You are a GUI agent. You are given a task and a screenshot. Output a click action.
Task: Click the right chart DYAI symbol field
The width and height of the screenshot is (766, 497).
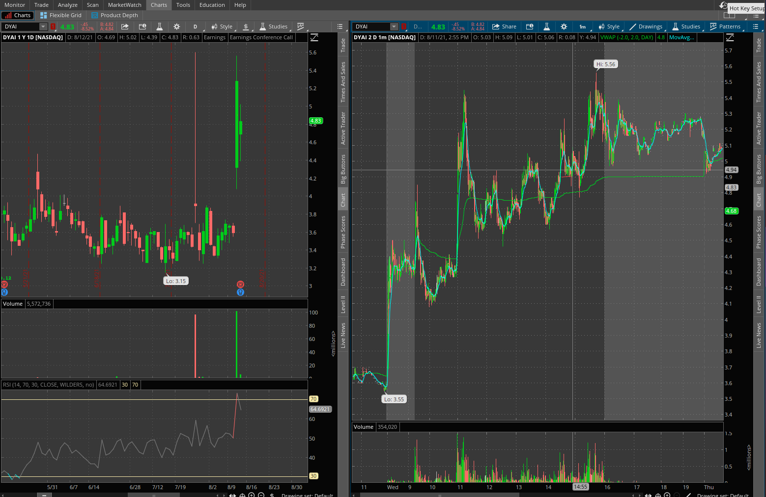(x=372, y=26)
